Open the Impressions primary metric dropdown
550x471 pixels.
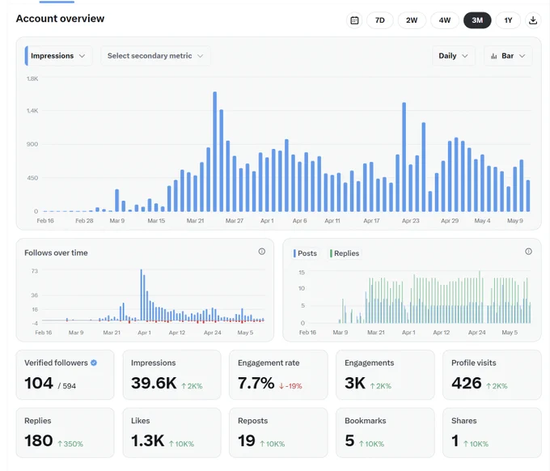[x=58, y=56]
